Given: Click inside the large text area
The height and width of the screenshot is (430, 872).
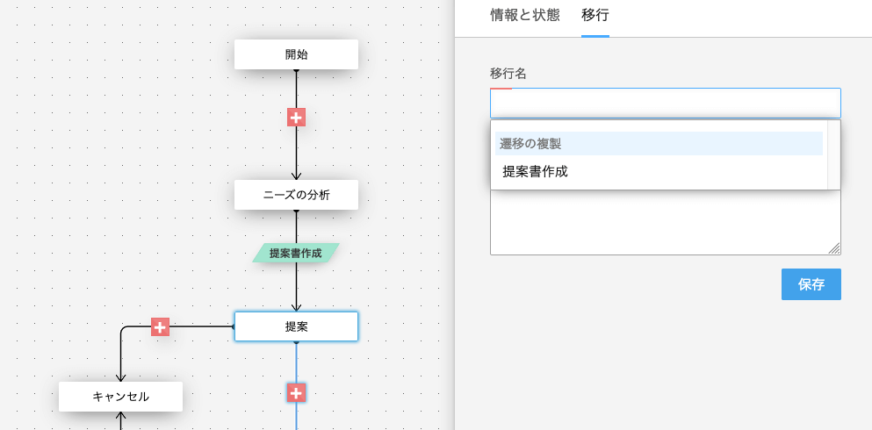Looking at the screenshot, I should [665, 222].
